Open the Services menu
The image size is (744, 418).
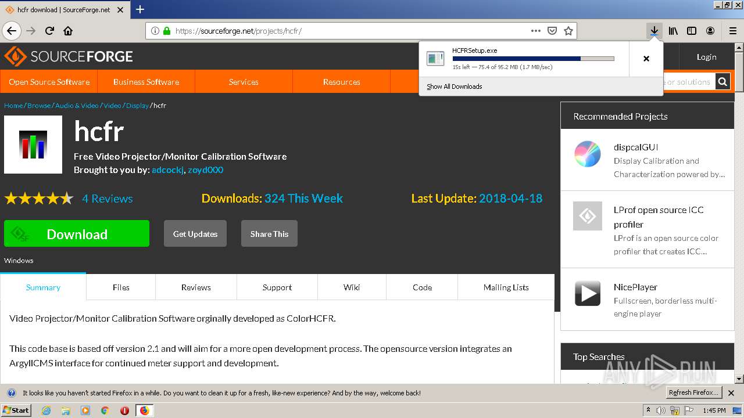[x=244, y=82]
